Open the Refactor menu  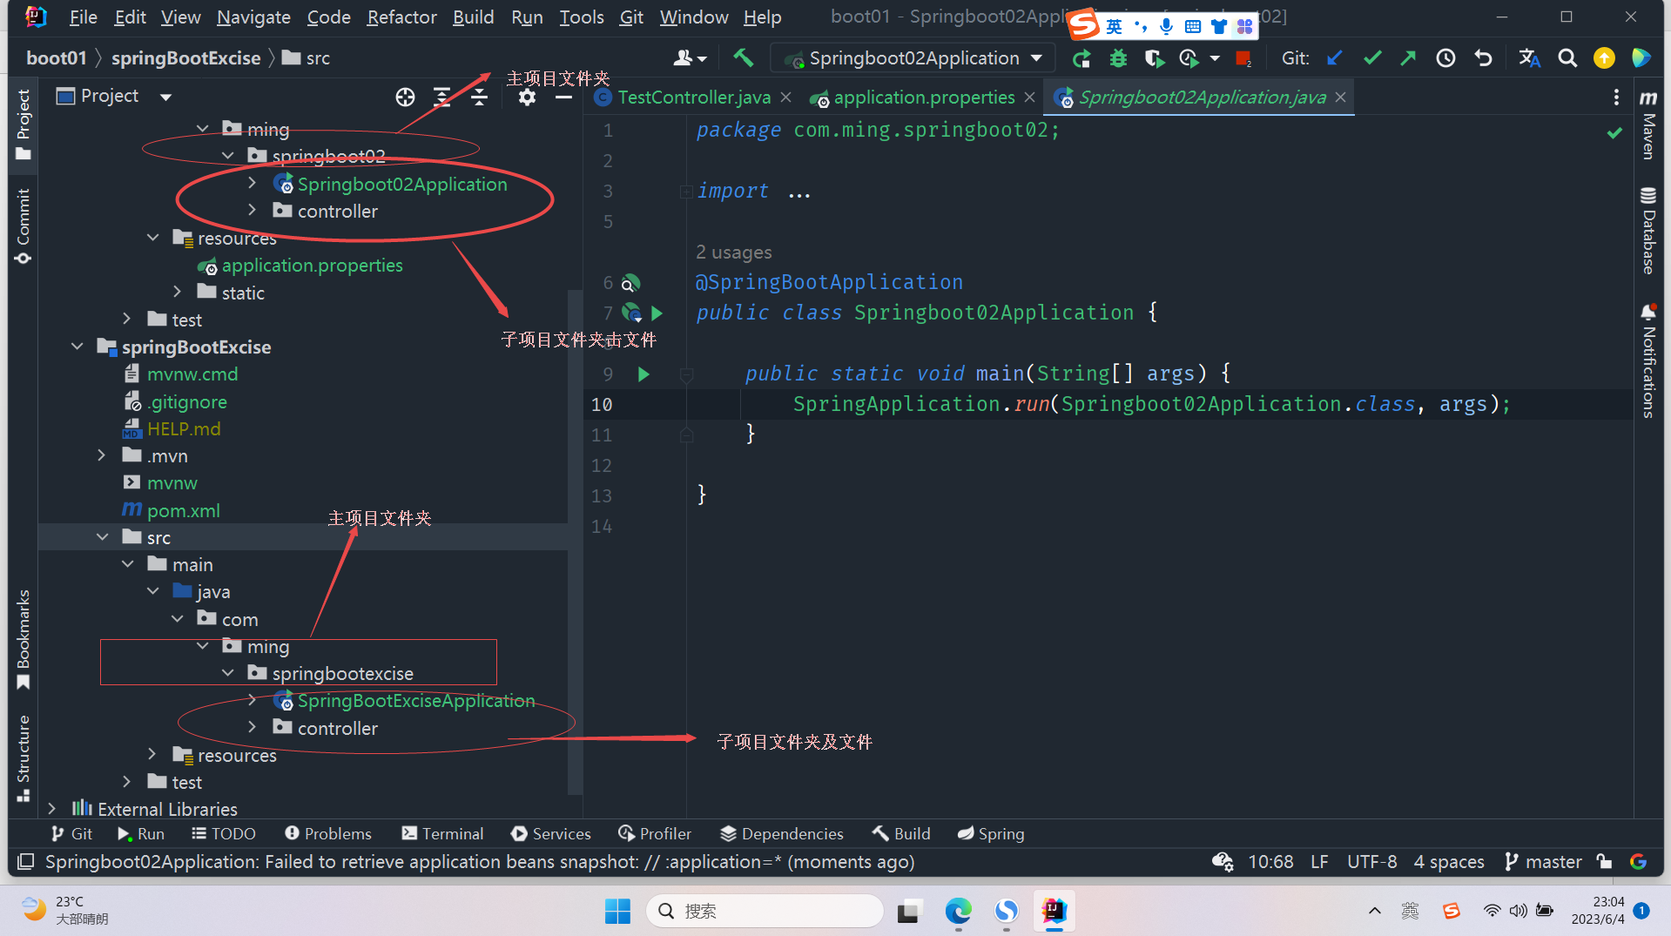click(x=401, y=17)
